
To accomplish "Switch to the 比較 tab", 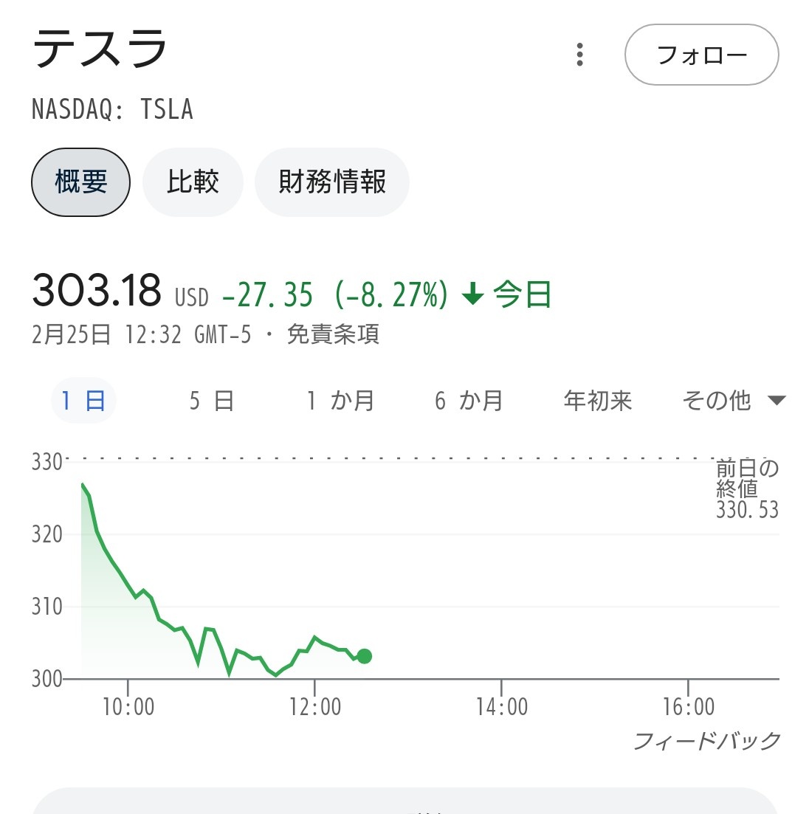I will 193,182.
